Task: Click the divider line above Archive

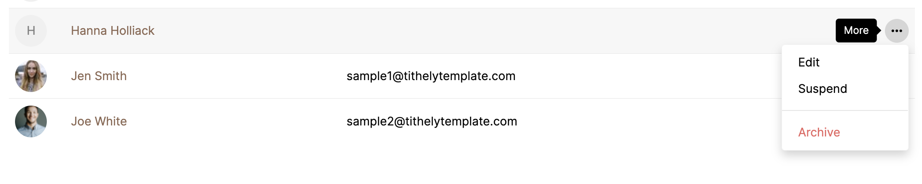Action: [x=845, y=110]
